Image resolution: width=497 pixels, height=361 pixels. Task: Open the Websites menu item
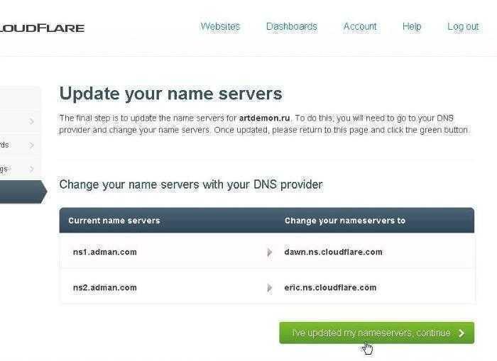coord(220,27)
